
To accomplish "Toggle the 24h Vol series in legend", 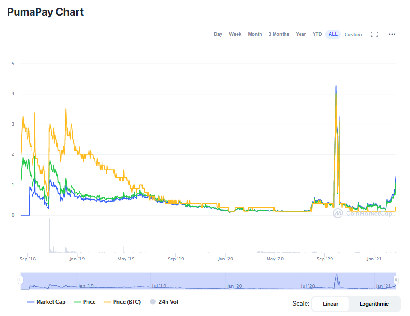I will [x=164, y=302].
